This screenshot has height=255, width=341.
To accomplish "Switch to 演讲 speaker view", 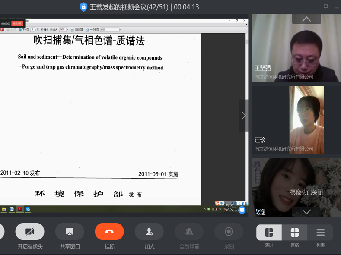I will pos(269,233).
